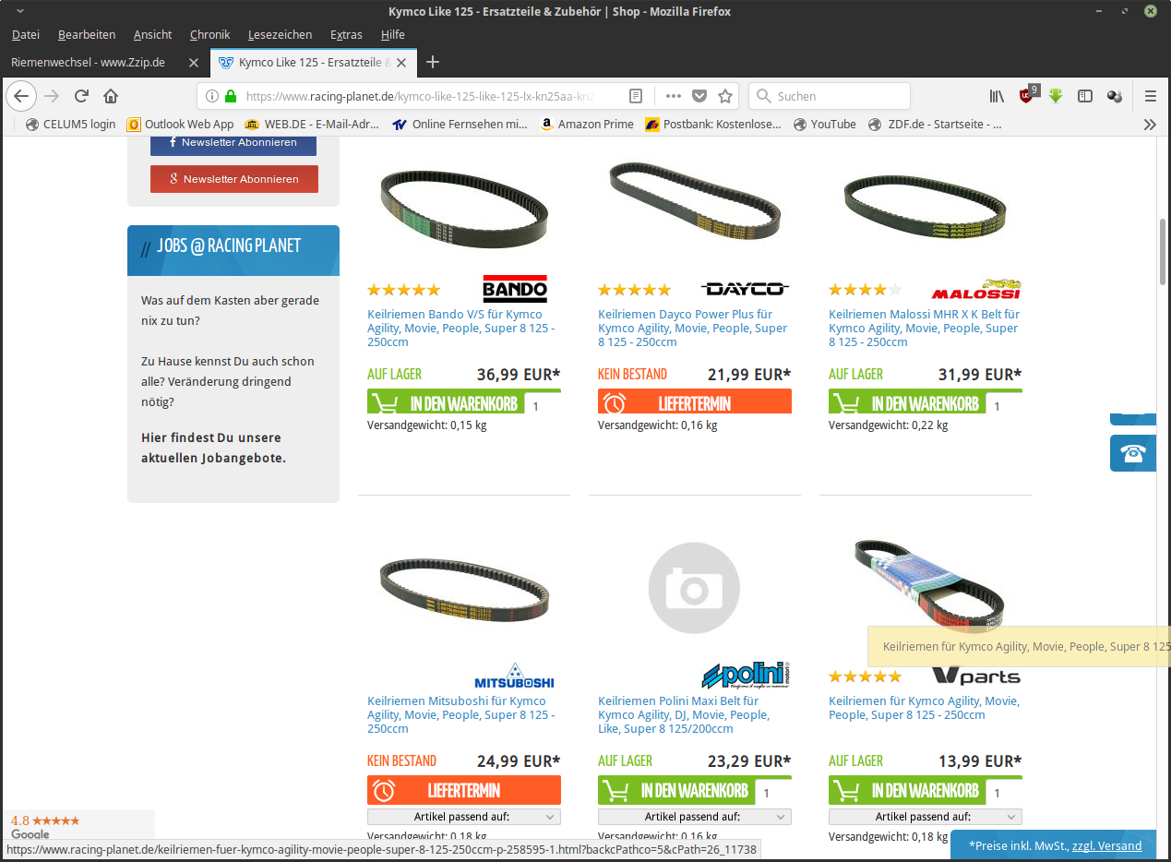Click the Bando belt product image

(x=464, y=208)
